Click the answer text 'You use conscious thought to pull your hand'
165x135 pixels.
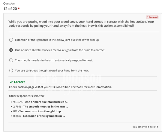click(x=52, y=70)
